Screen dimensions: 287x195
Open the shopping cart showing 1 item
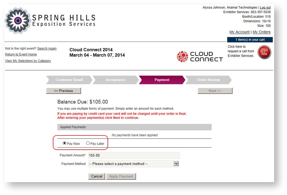click(x=250, y=39)
